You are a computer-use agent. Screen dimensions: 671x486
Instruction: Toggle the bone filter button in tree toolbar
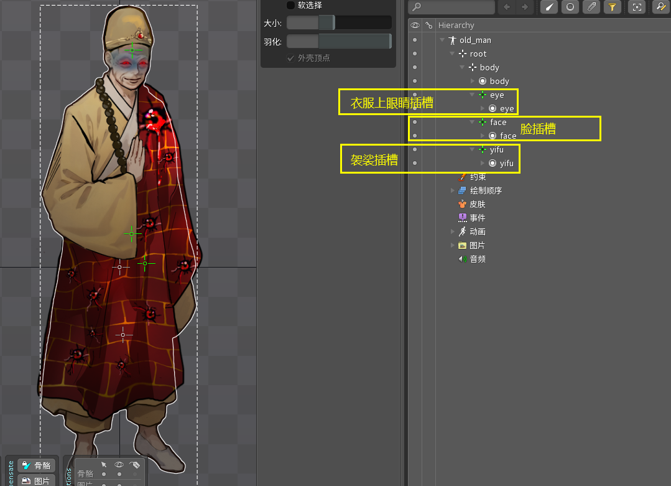[x=548, y=7]
